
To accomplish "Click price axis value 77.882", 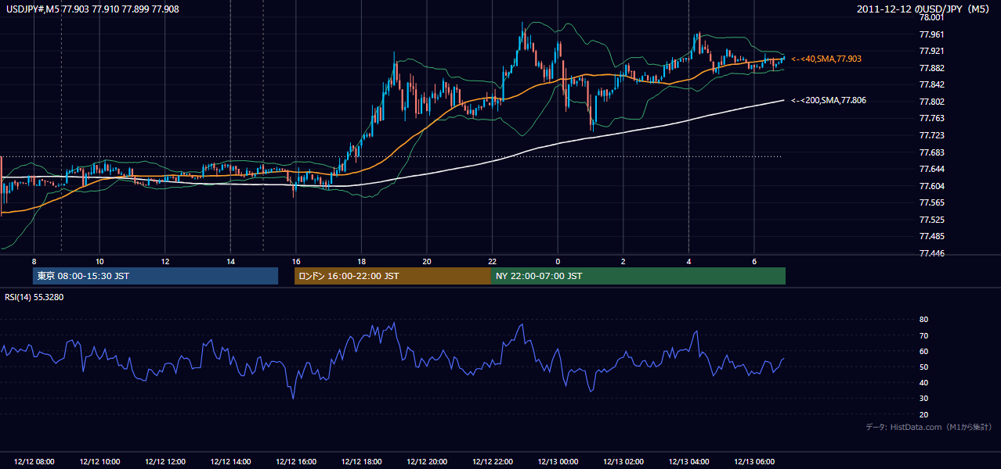I will [x=931, y=68].
